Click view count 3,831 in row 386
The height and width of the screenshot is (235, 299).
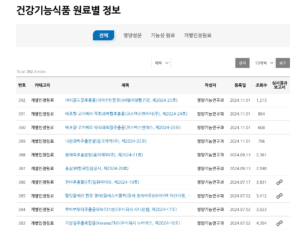click(x=261, y=182)
